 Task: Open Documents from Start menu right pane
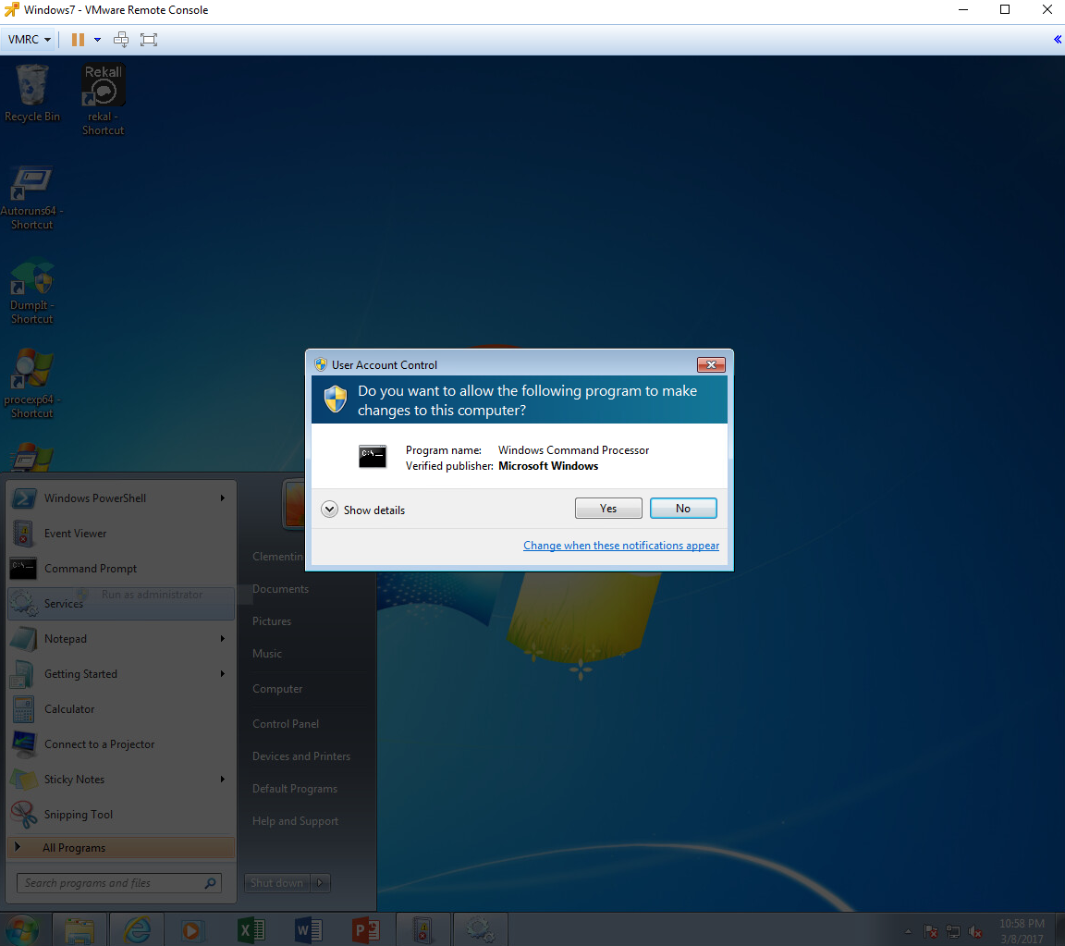point(280,589)
